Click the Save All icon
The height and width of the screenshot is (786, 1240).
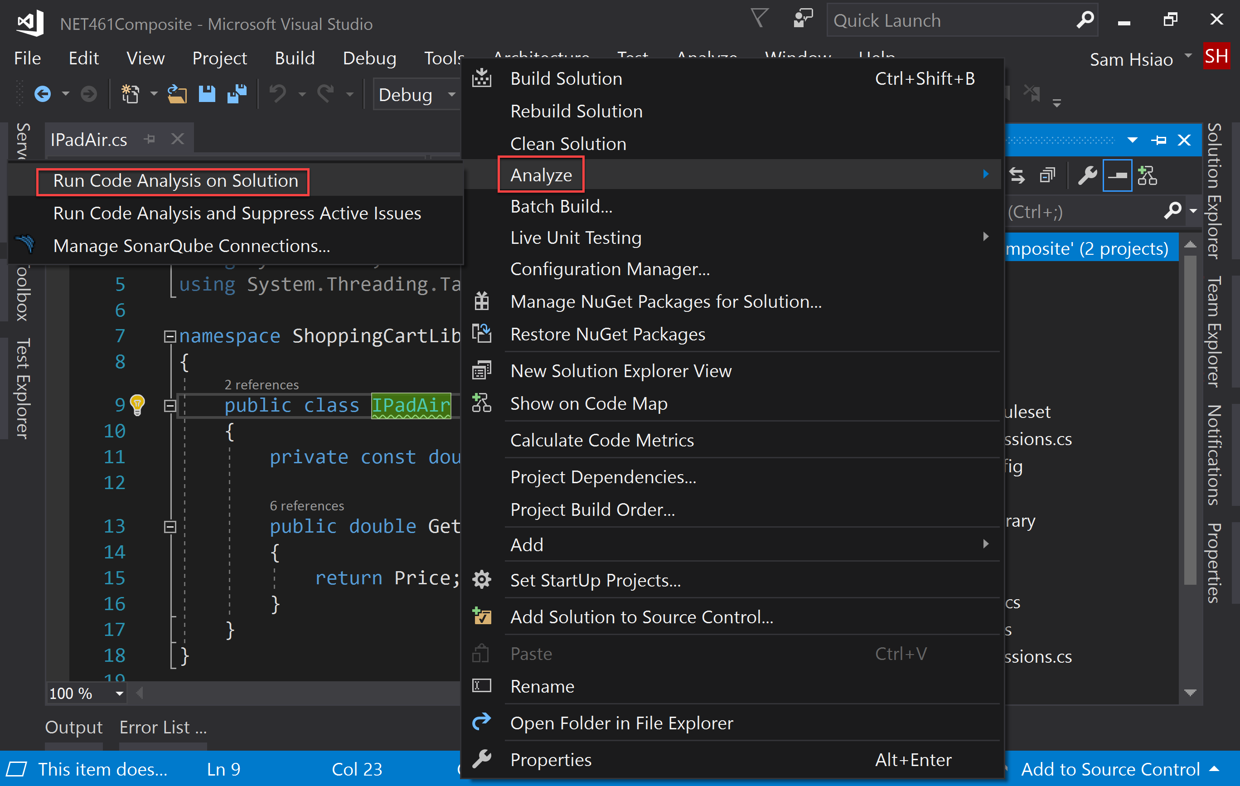(x=237, y=94)
